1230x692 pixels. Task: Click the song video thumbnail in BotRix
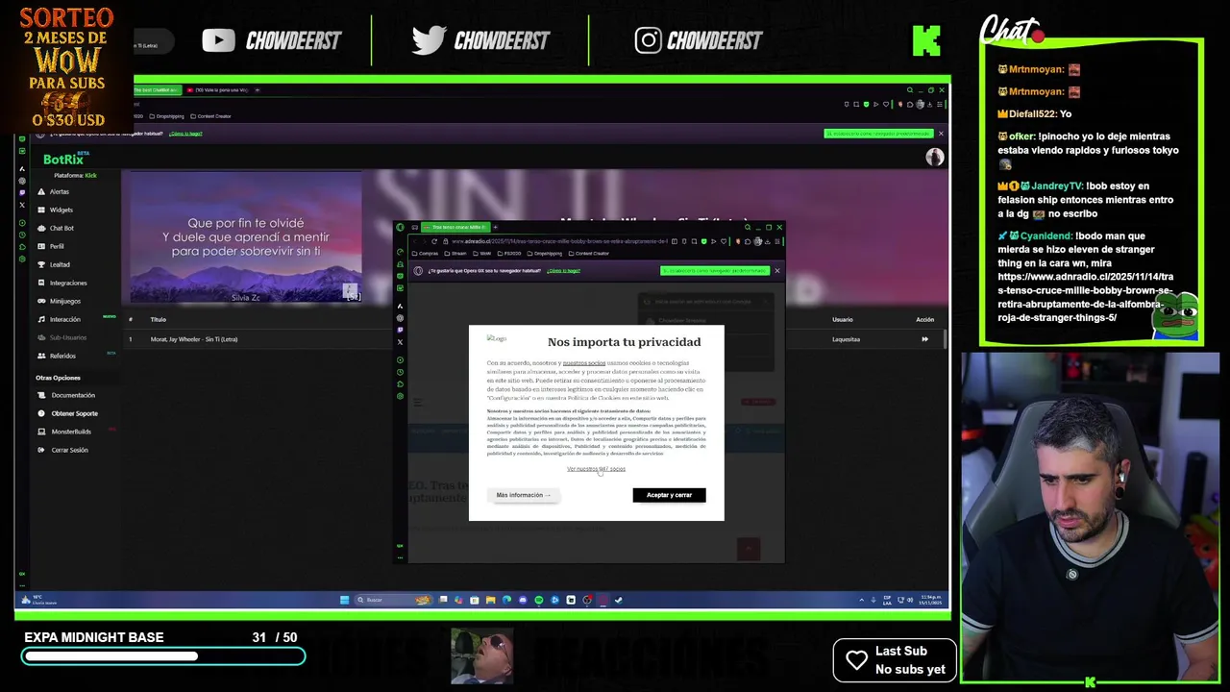[245, 237]
